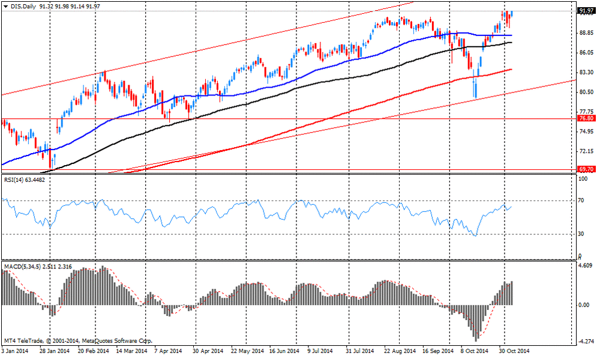Click the 30 Oct 2014 date label

(x=514, y=351)
